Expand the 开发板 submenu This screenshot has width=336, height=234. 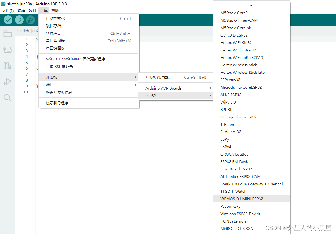pyautogui.click(x=89, y=77)
